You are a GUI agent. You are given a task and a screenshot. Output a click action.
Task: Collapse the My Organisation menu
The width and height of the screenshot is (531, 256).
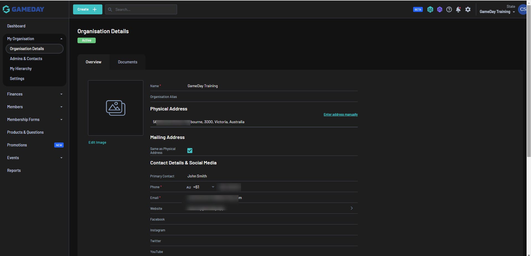[x=35, y=39]
